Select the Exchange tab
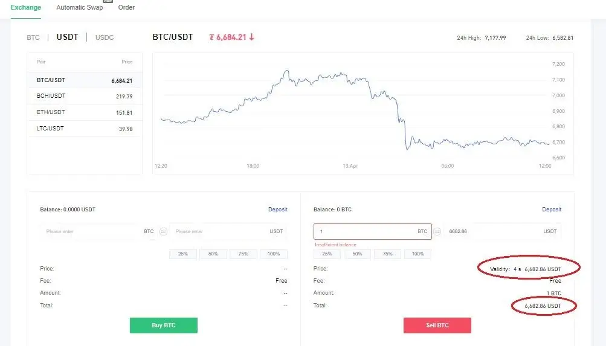The image size is (606, 346). coord(26,8)
